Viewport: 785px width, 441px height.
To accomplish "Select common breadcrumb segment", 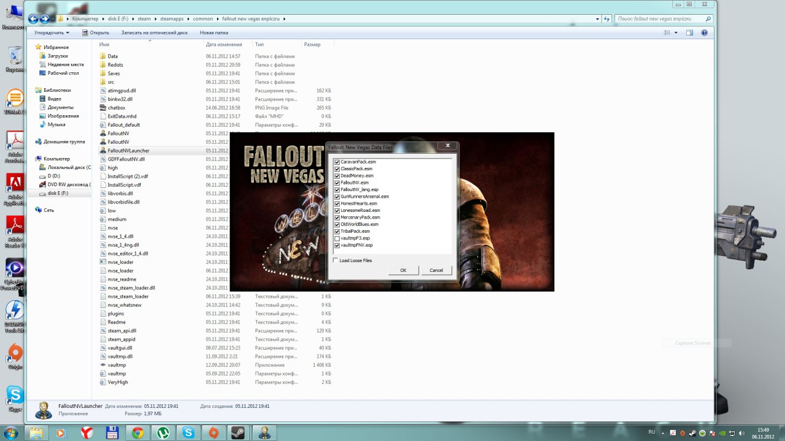I will (x=203, y=19).
